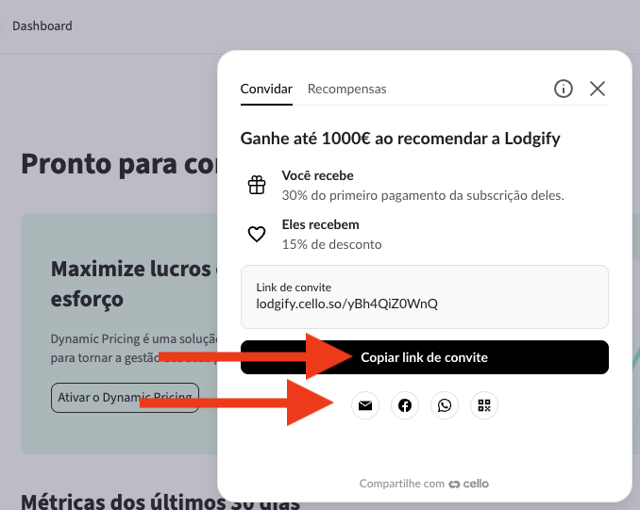Share invite through WhatsApp icon
The image size is (640, 510).
(x=445, y=405)
